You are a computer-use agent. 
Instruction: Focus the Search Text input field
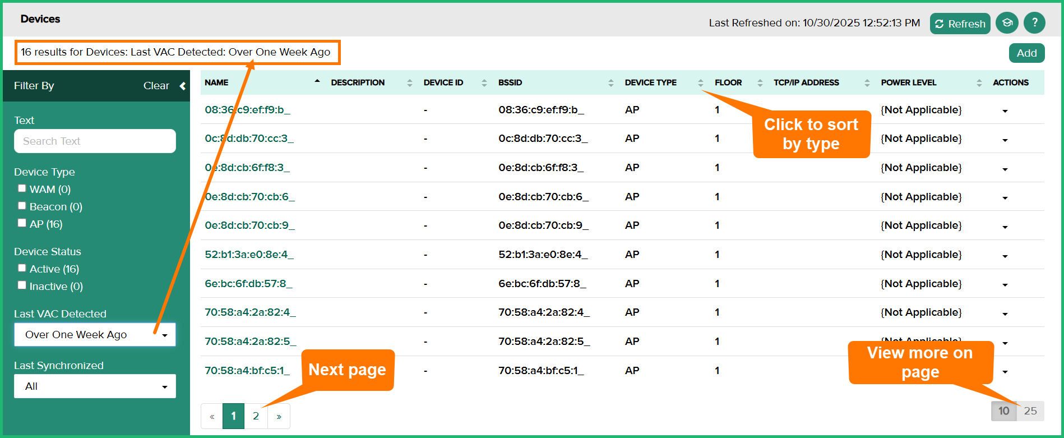(x=95, y=141)
